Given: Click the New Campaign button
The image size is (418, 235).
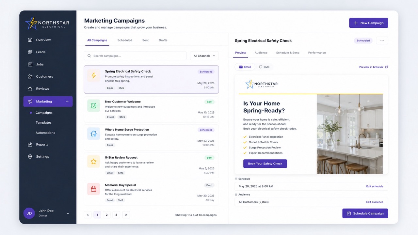Looking at the screenshot, I should tap(368, 23).
